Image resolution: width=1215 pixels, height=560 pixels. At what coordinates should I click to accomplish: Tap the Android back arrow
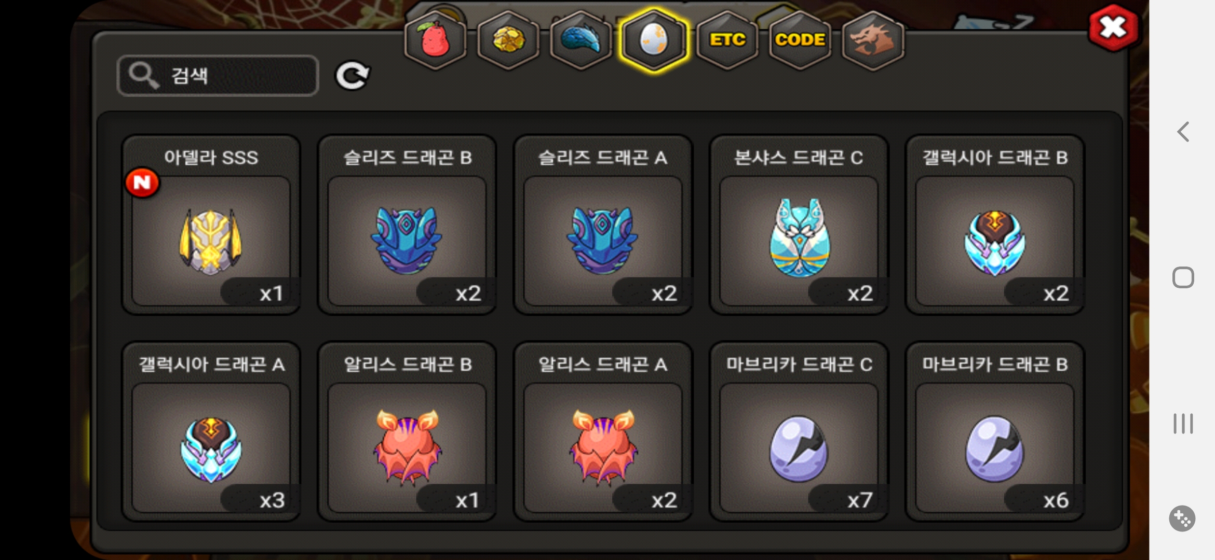coord(1183,132)
